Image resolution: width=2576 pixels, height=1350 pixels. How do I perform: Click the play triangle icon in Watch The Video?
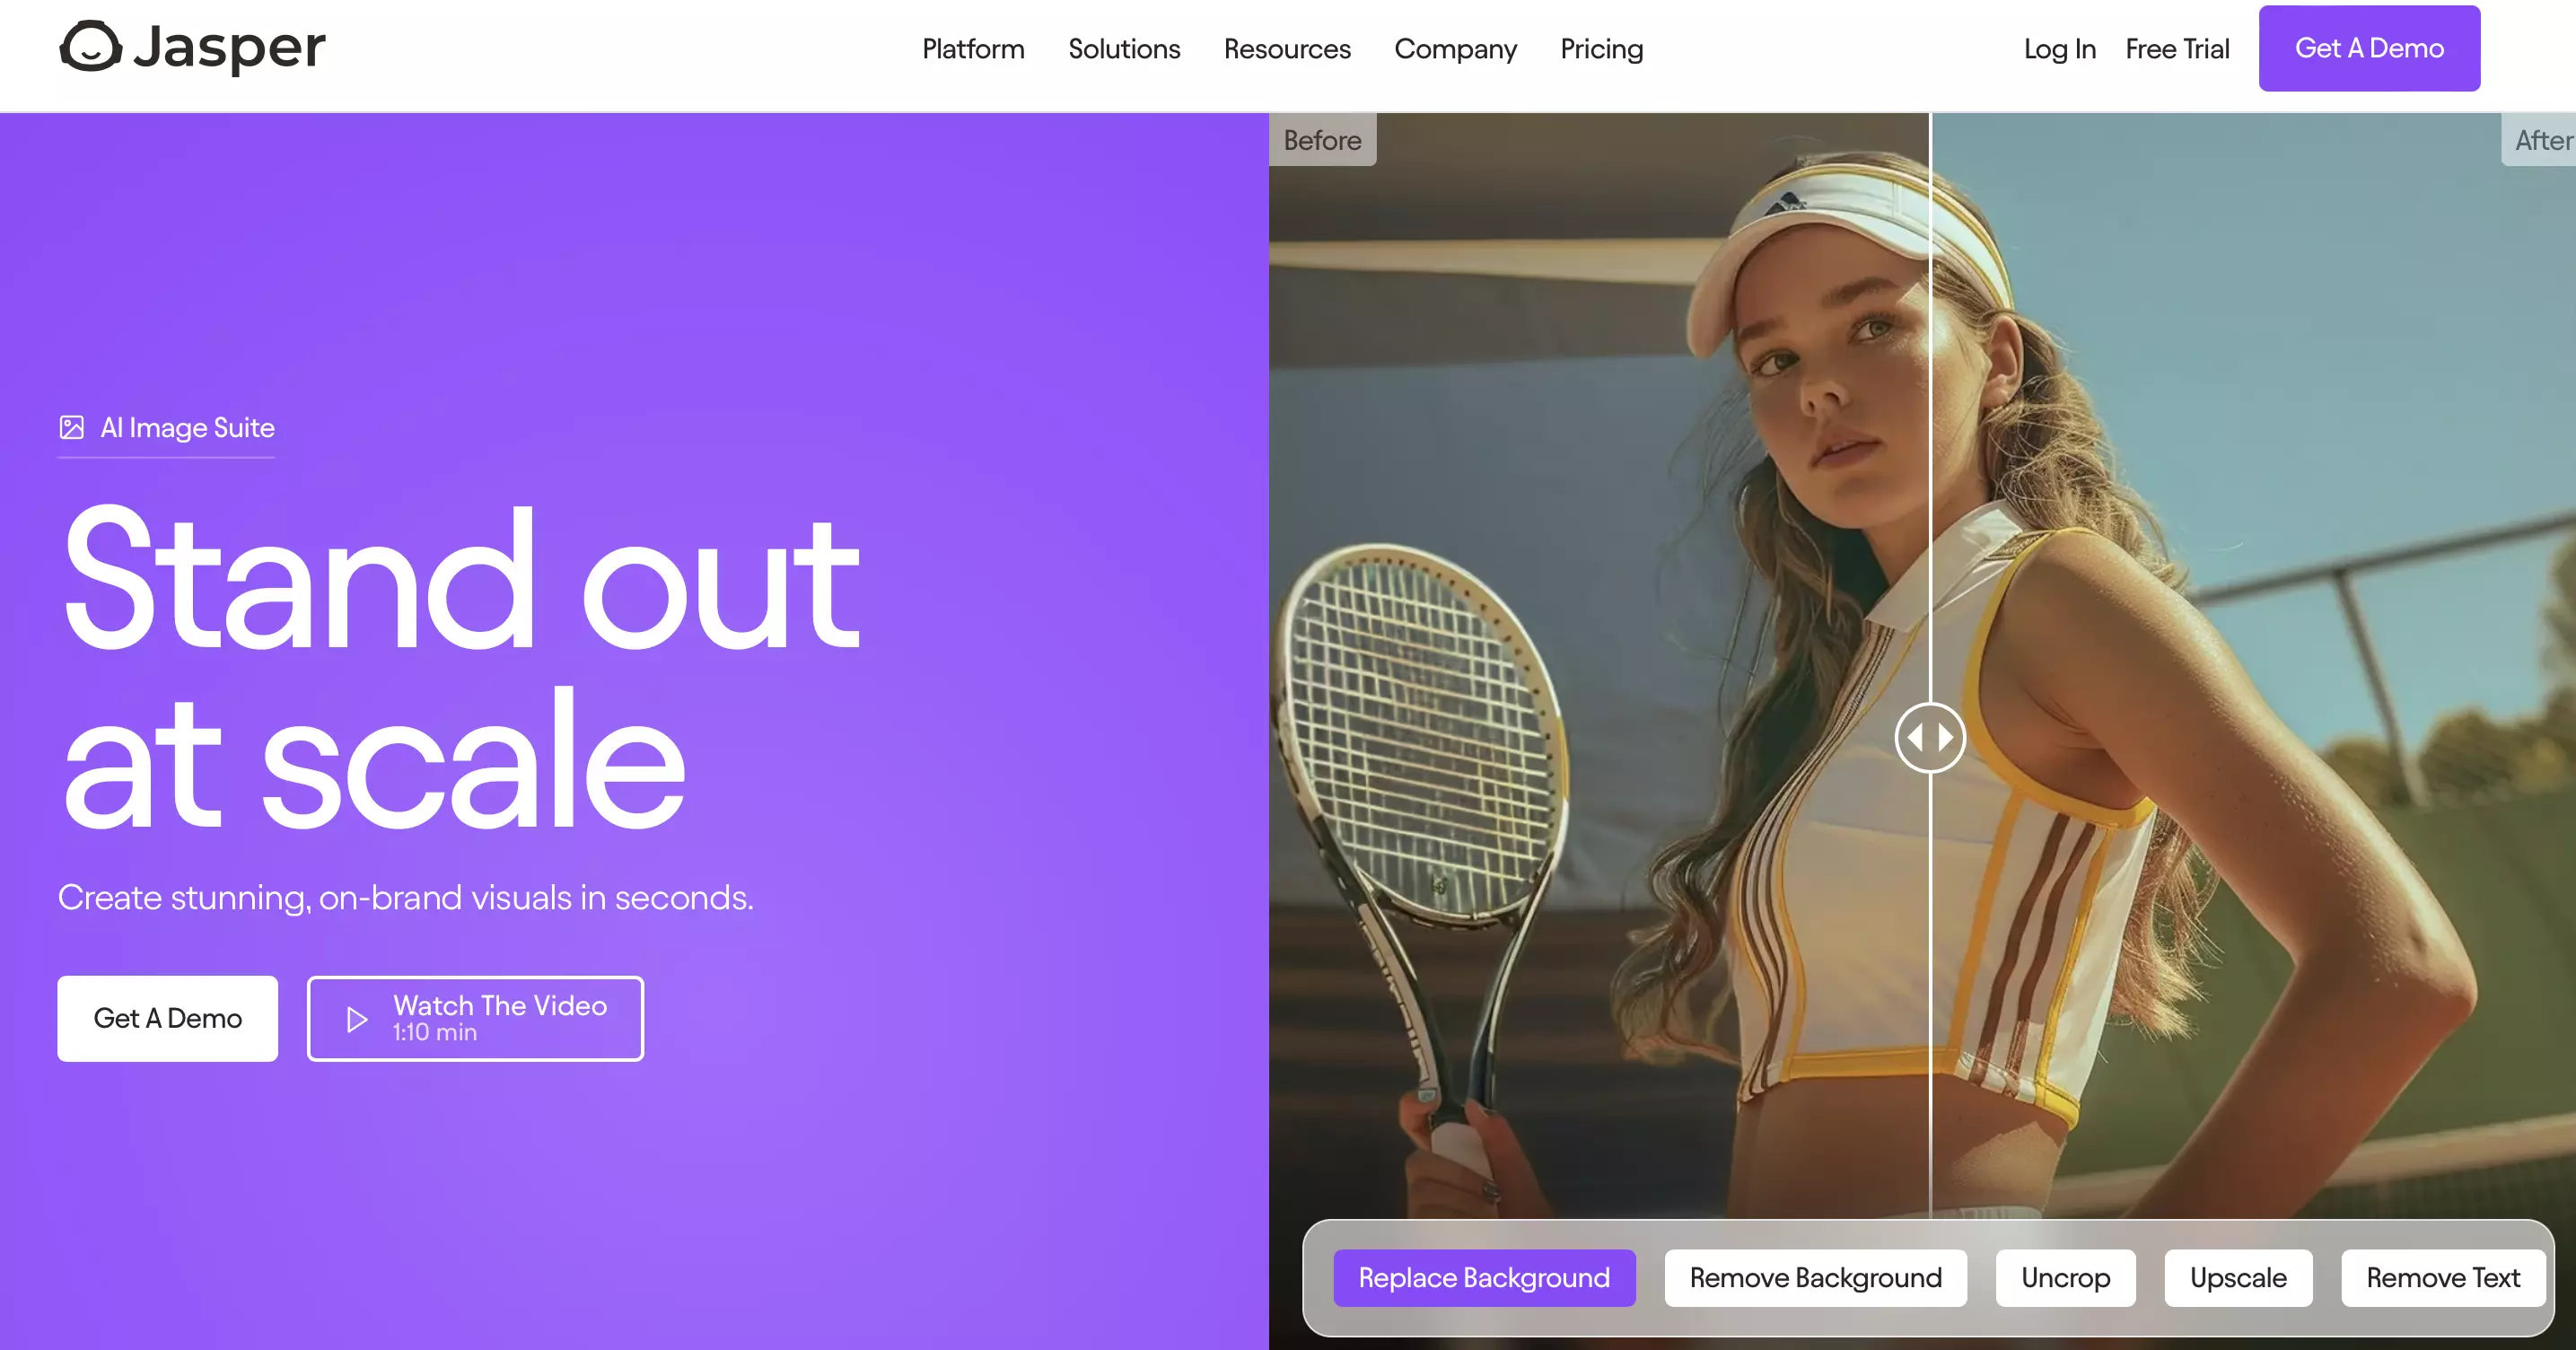click(x=356, y=1019)
